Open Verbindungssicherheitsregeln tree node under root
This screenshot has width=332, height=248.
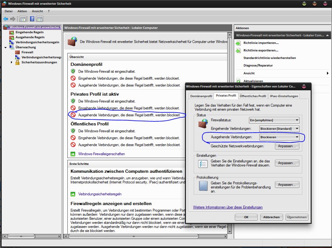tap(38, 42)
